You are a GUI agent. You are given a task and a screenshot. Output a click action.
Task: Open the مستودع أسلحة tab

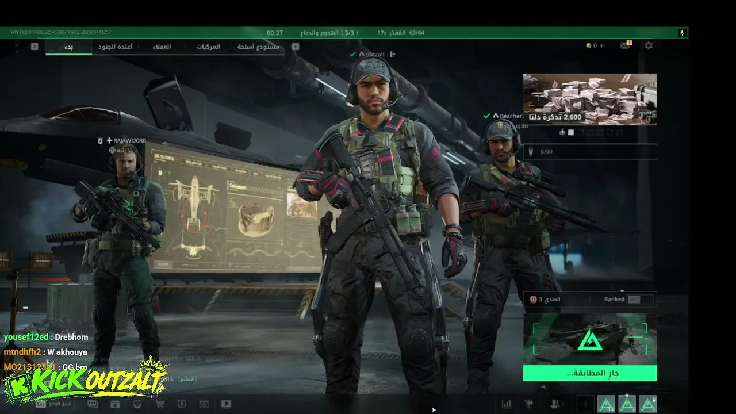pyautogui.click(x=258, y=47)
